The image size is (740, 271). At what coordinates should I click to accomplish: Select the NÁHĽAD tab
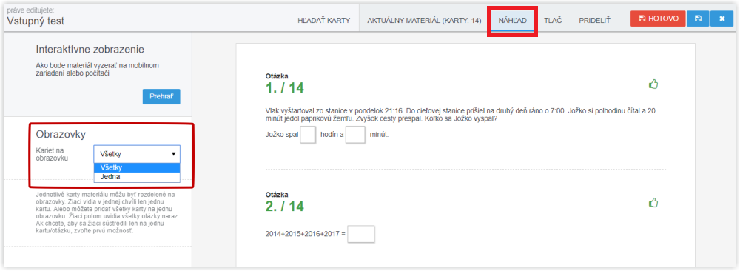pyautogui.click(x=512, y=21)
